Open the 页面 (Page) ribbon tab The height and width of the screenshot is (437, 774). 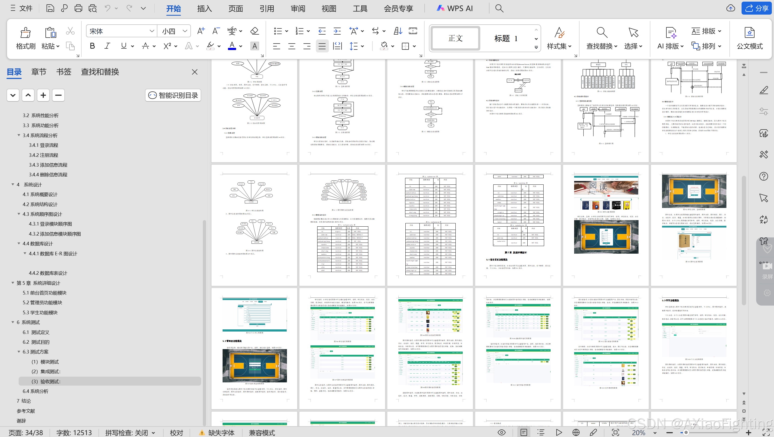tap(236, 8)
